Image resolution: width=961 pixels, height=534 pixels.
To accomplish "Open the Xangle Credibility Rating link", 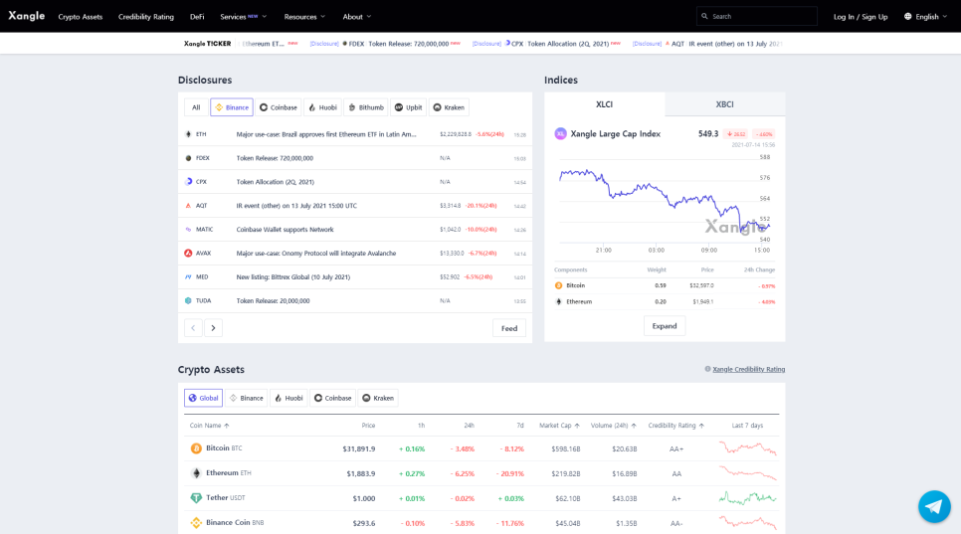I will (748, 369).
